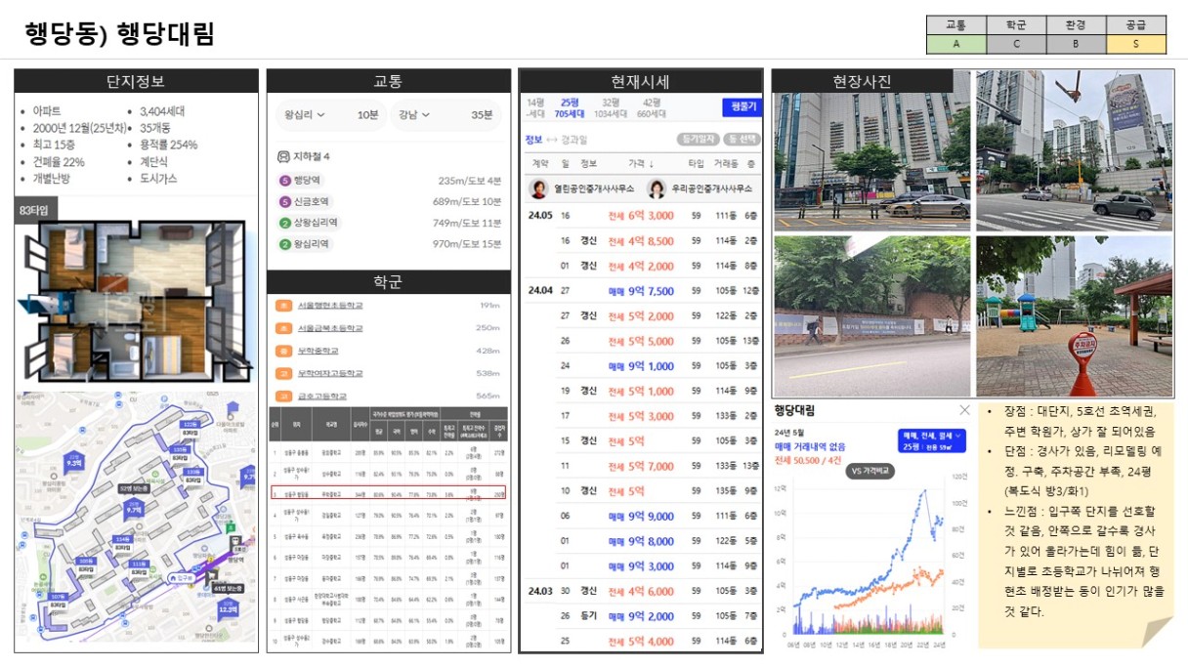Click the 전세 50,500 / 4건 summary text
Image resolution: width=1188 pixels, height=668 pixels.
(x=810, y=460)
